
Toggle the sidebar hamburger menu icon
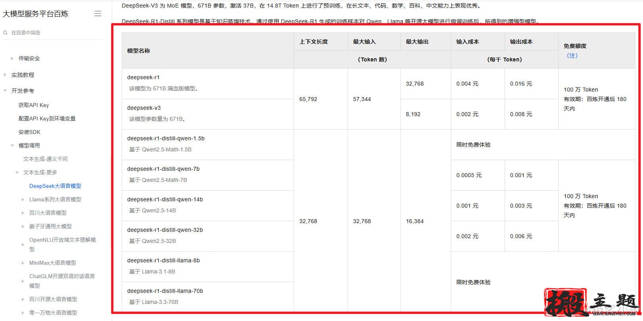[x=98, y=14]
